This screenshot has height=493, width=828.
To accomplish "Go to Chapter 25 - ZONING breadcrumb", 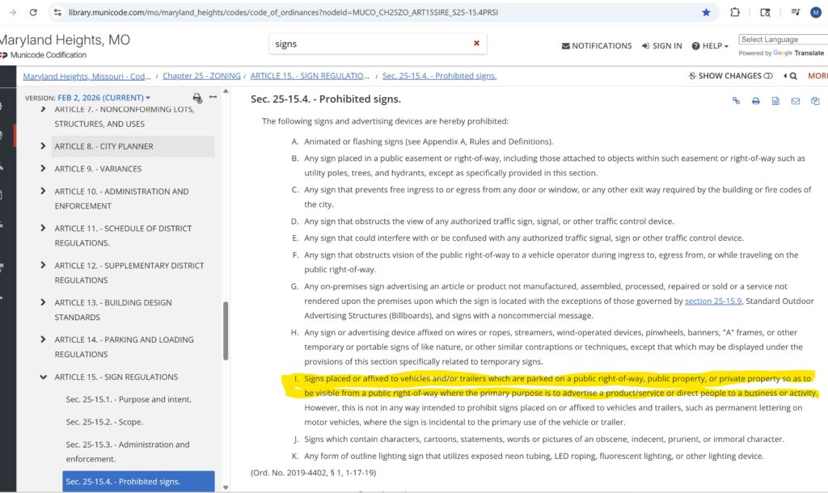I will tap(201, 76).
